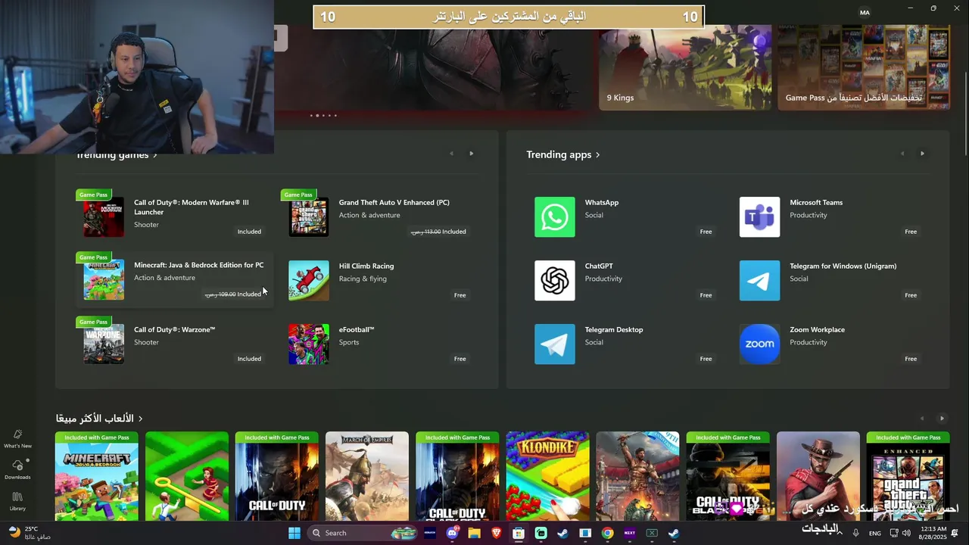Show previous Trending games page
Image resolution: width=969 pixels, height=545 pixels.
[451, 154]
